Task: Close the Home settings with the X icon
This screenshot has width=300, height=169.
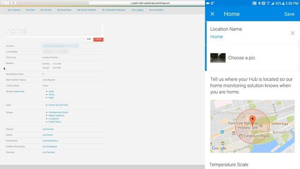Action: 212,14
